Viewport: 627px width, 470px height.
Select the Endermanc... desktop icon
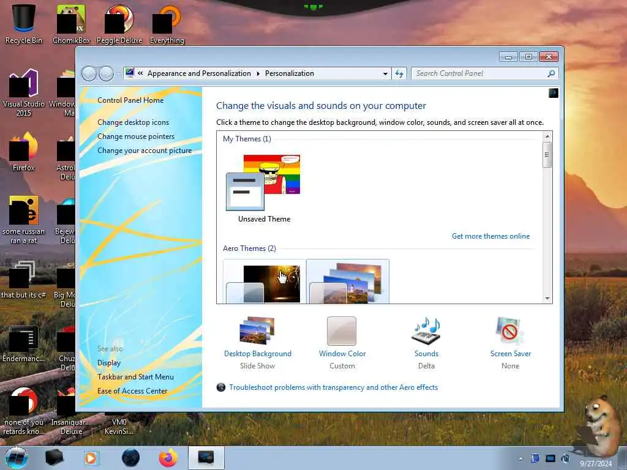pos(24,343)
